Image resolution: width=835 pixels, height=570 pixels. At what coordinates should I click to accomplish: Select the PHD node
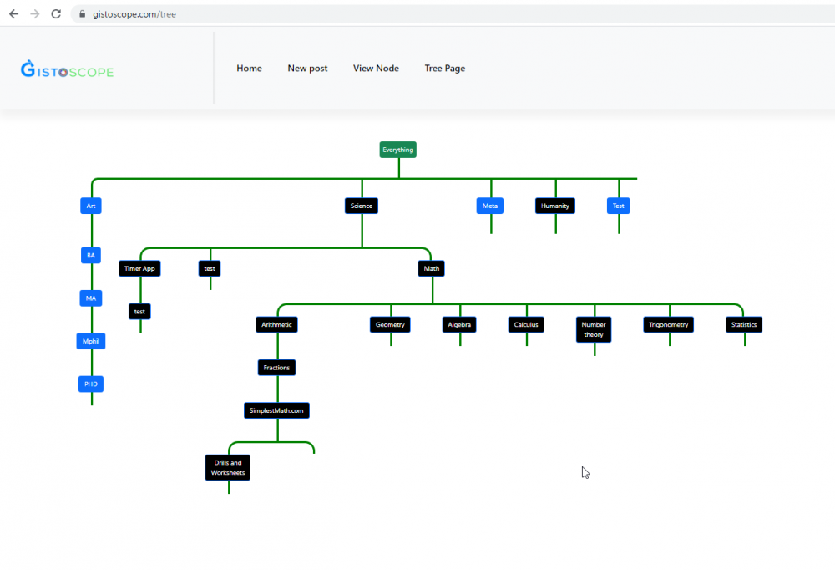coord(91,384)
